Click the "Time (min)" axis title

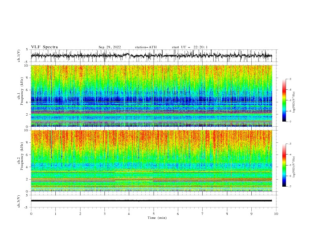point(157,218)
